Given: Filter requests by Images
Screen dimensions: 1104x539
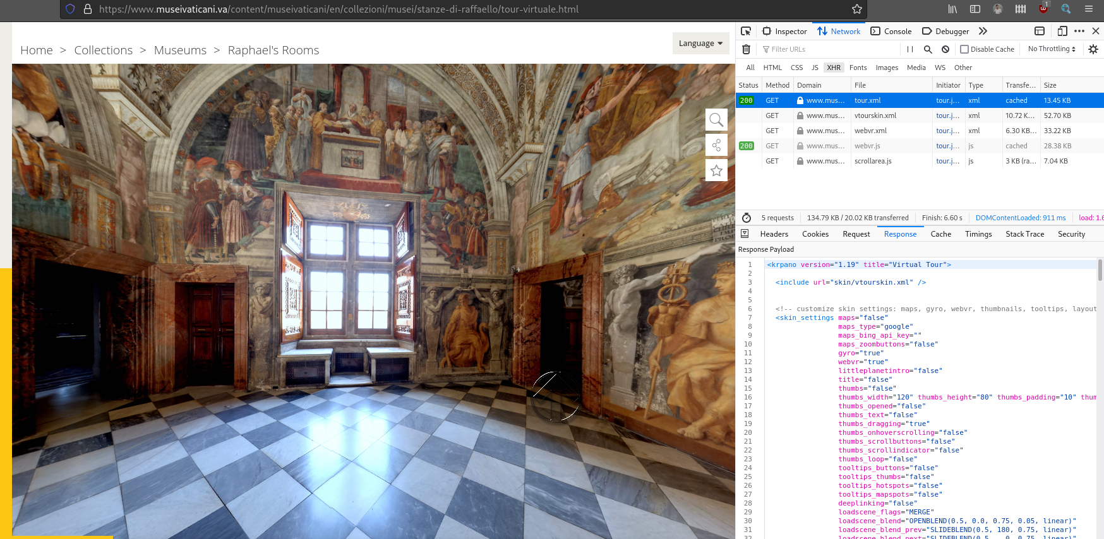Looking at the screenshot, I should pyautogui.click(x=887, y=68).
